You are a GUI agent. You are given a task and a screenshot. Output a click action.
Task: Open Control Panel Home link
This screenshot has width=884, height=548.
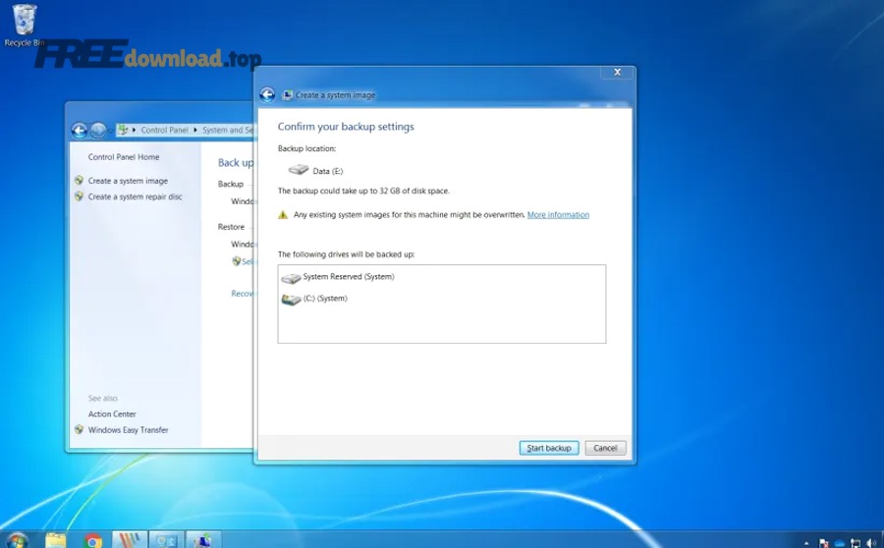[x=124, y=157]
